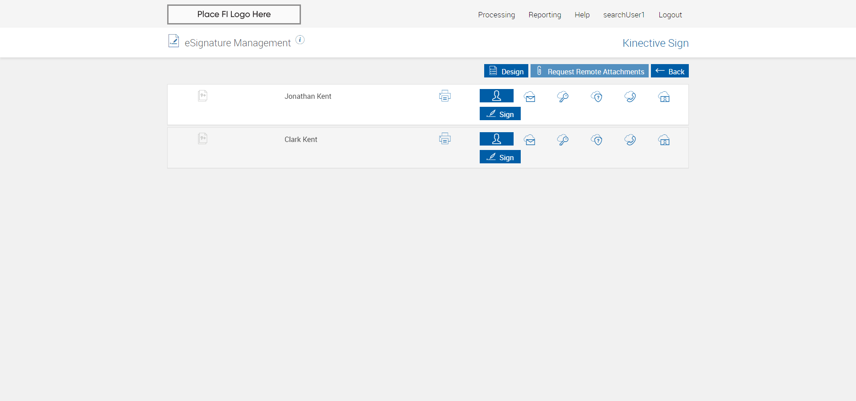Choose cloud shield question option for Jonathan Kent
This screenshot has height=401, width=856.
pos(597,97)
